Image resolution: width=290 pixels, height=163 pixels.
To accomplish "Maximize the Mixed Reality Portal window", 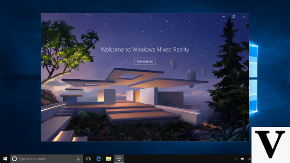I will tap(234, 17).
